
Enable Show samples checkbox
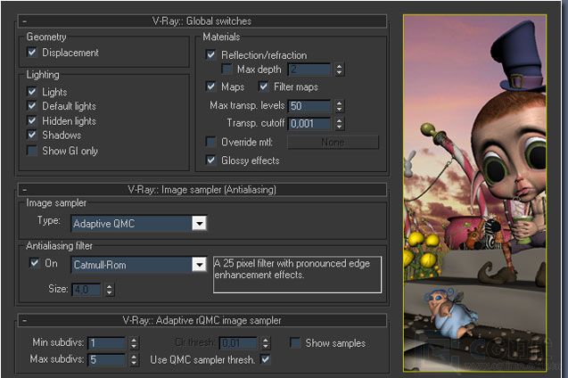point(295,343)
